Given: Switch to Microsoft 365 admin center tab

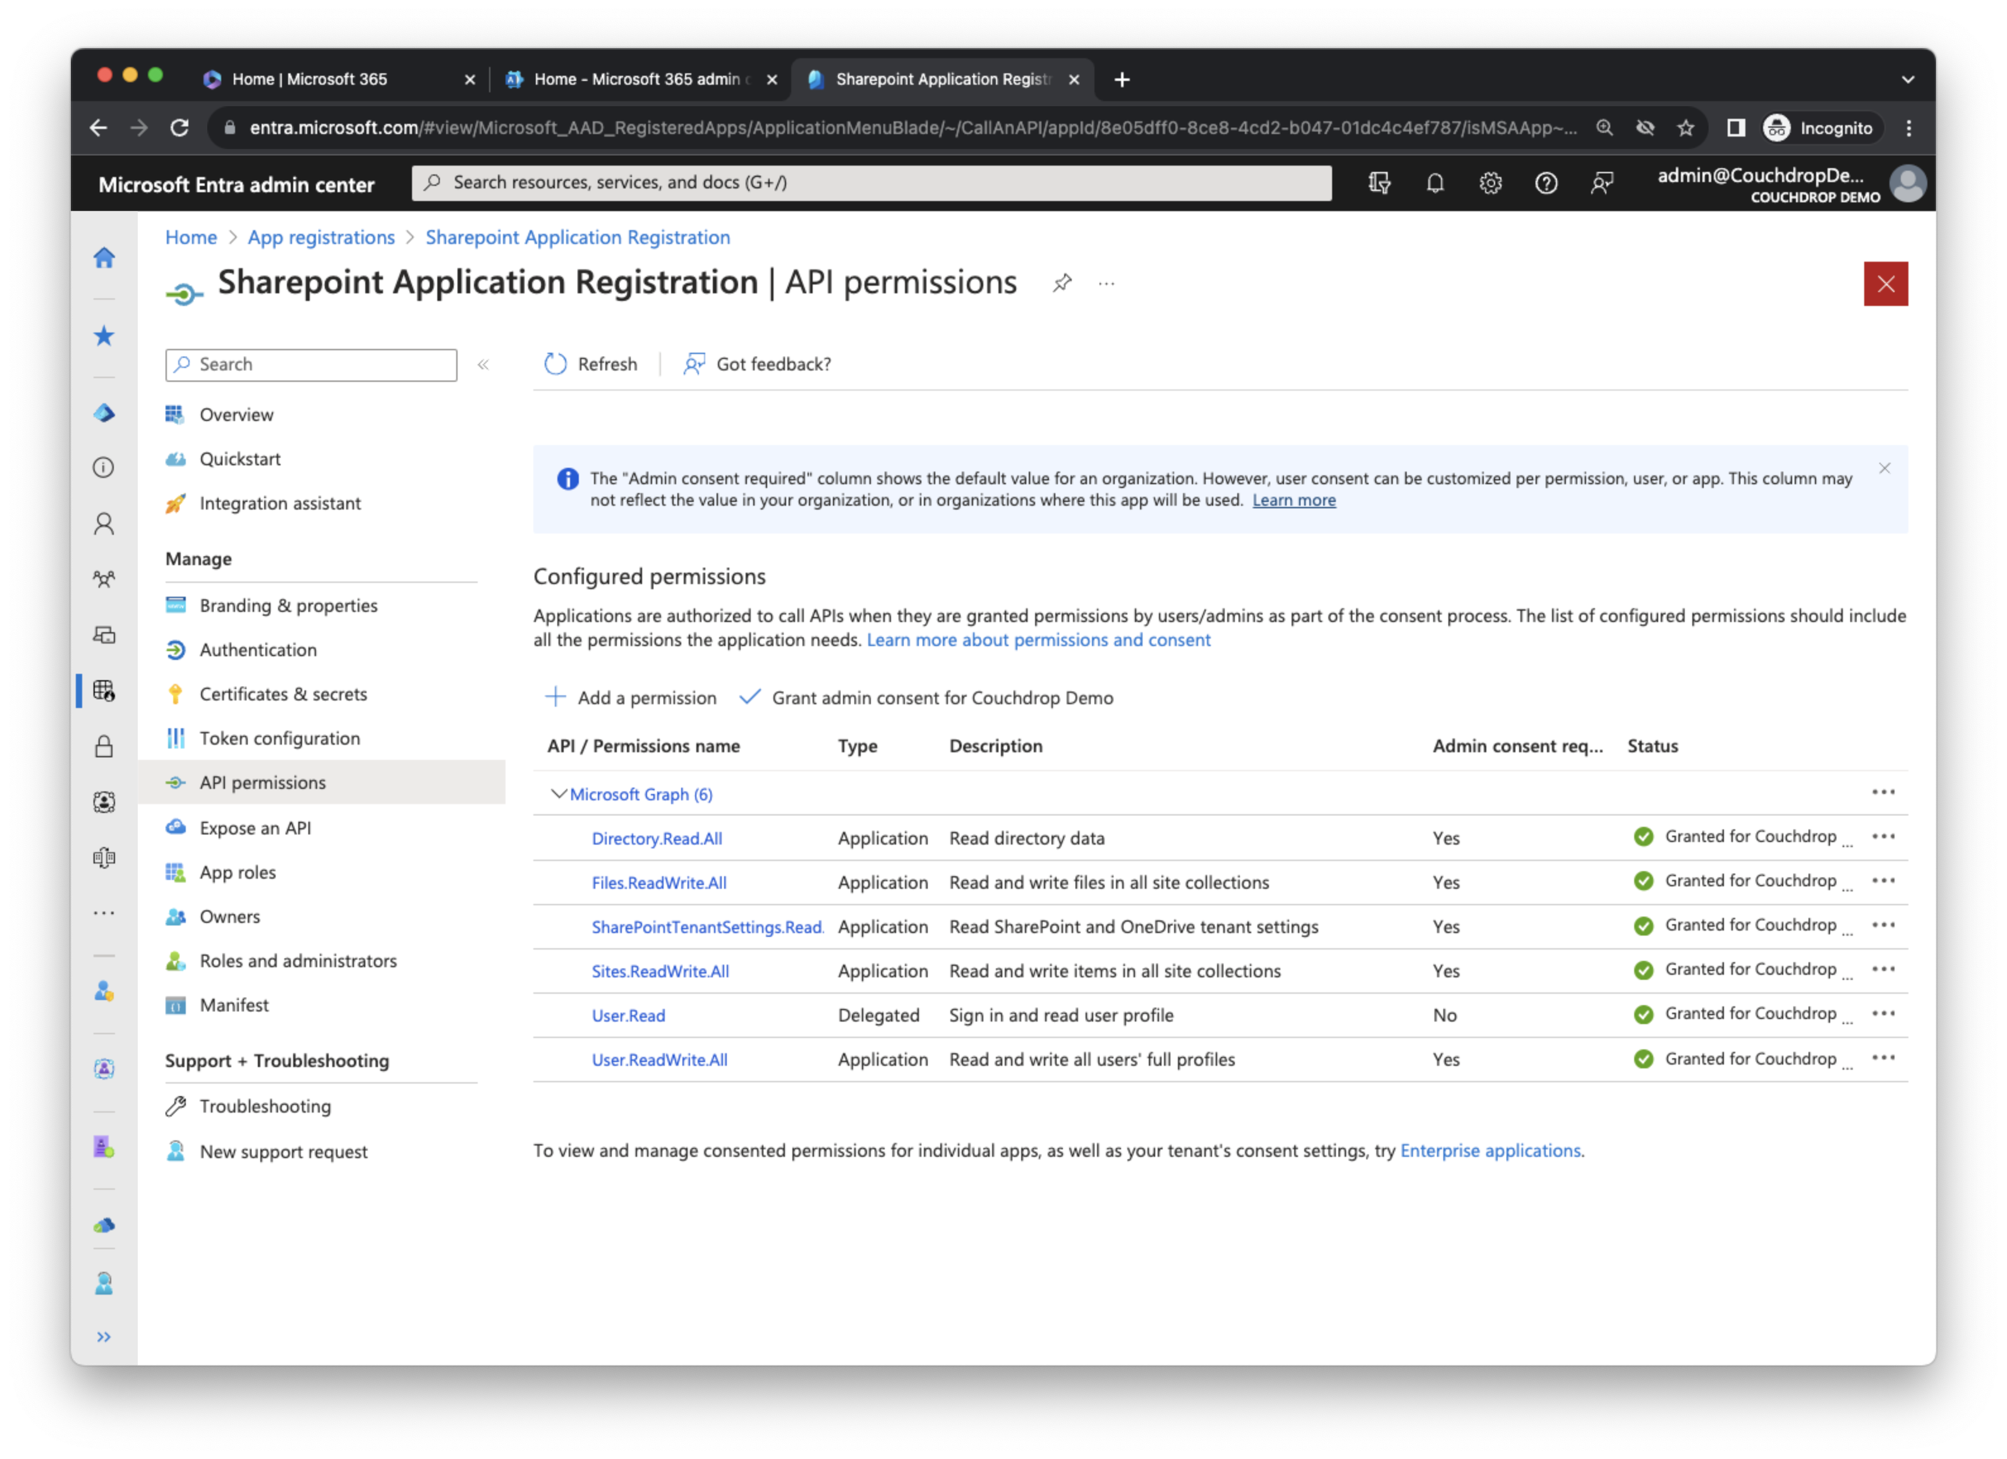Looking at the screenshot, I should [641, 79].
